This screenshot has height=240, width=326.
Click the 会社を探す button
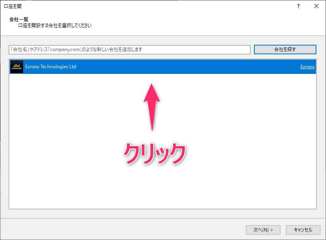tap(285, 50)
